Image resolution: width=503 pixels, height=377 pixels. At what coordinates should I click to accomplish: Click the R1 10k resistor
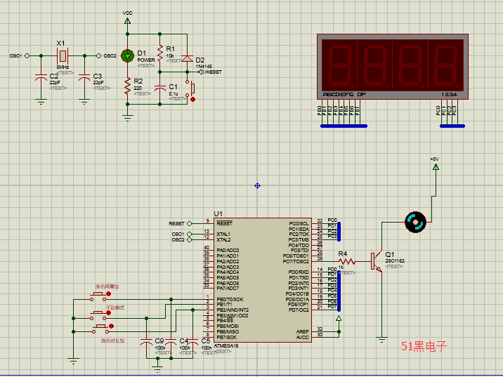pos(160,53)
